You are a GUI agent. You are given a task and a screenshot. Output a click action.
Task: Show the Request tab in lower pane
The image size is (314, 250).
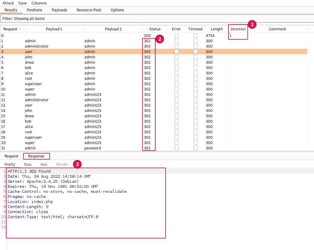click(x=11, y=156)
